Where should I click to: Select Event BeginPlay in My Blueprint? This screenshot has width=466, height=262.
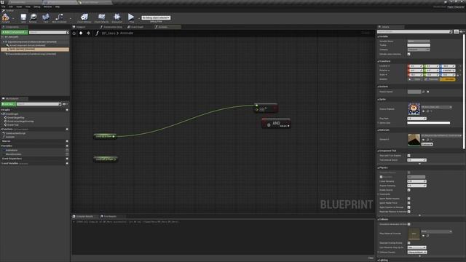pyautogui.click(x=15, y=118)
